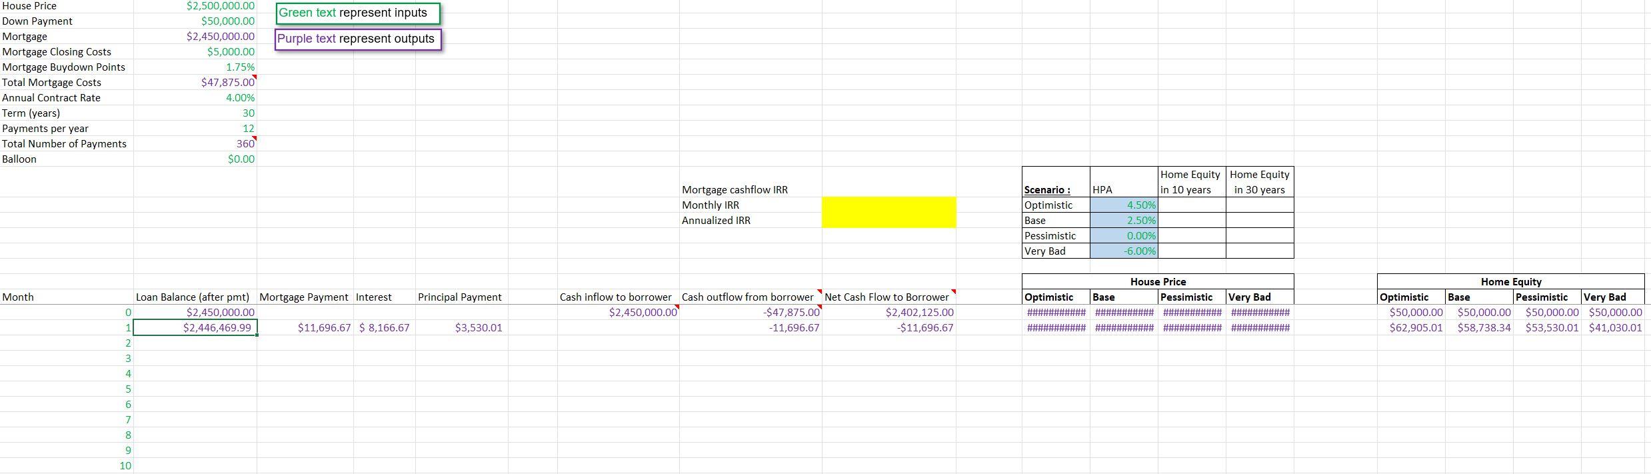This screenshot has height=474, width=1651.
Task: Click Mortgage Closing Costs value $5,000.00
Action: tap(231, 52)
